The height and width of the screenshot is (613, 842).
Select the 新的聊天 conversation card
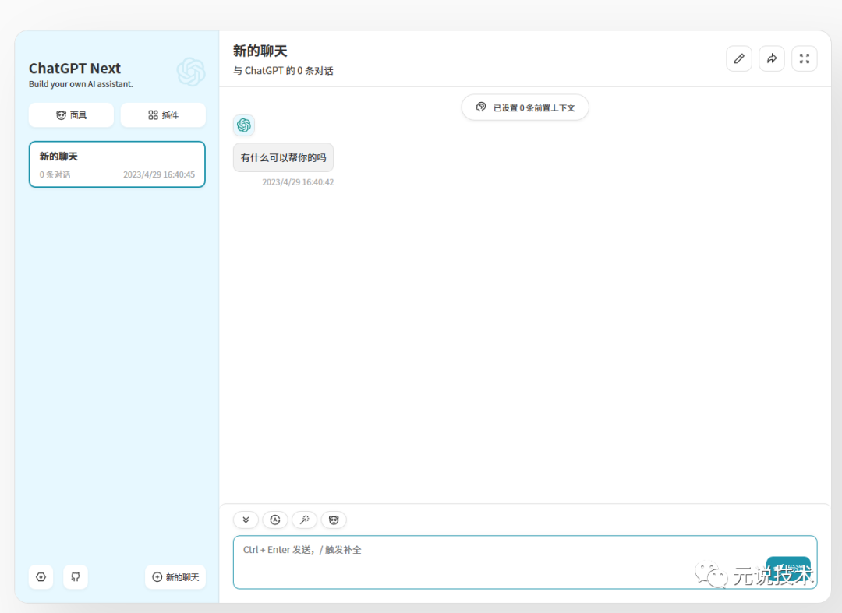coord(117,164)
